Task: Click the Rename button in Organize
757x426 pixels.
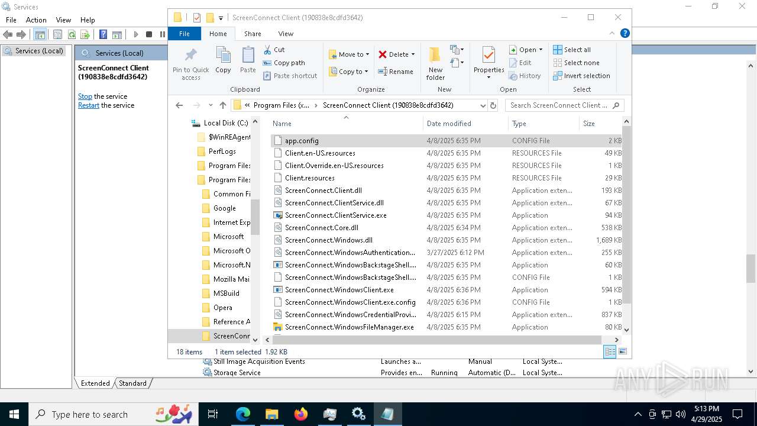Action: click(x=396, y=72)
